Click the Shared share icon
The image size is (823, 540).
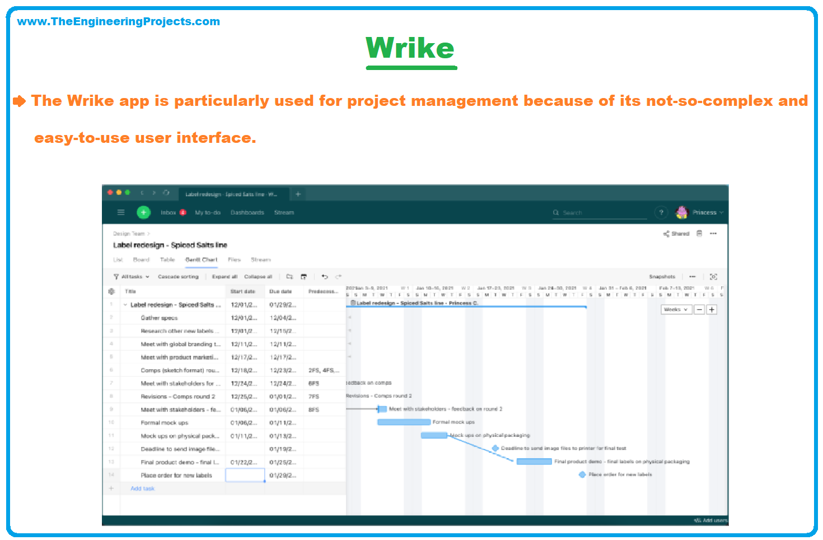click(x=666, y=234)
